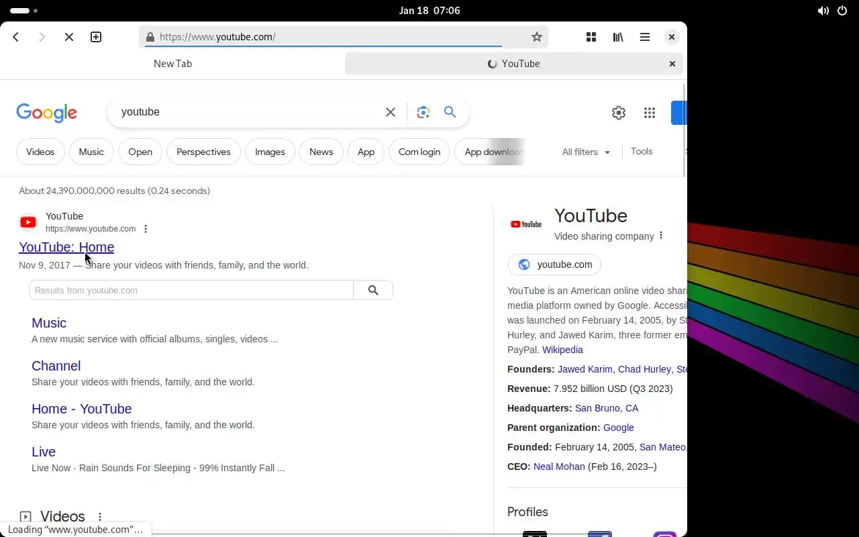The height and width of the screenshot is (537, 859).
Task: Open Neal Mohan CEO link
Action: pyautogui.click(x=559, y=467)
